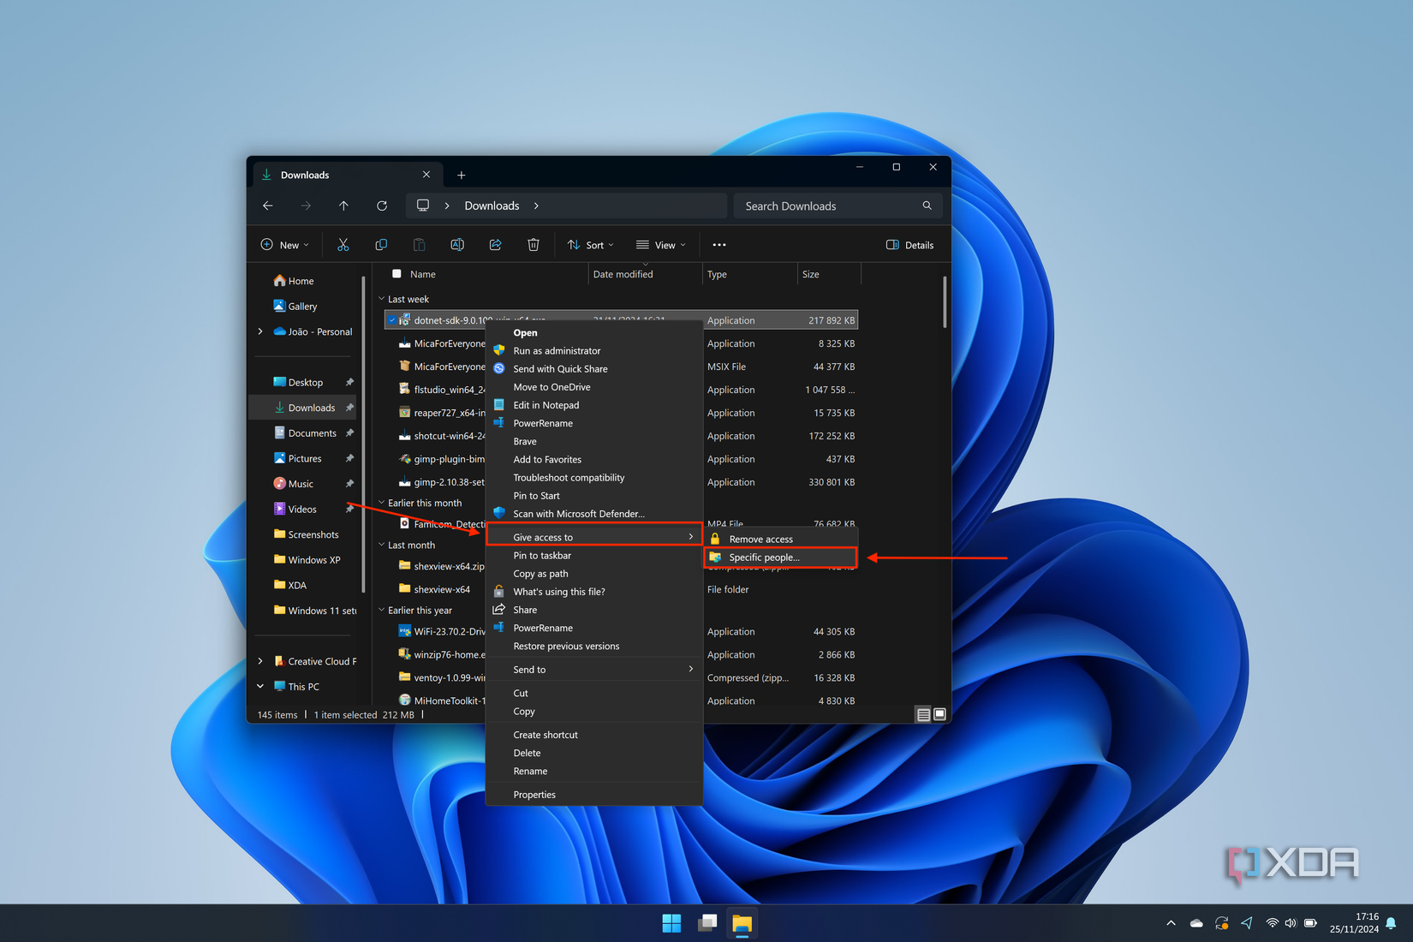Click the Cut scissors toolbar icon
The image size is (1413, 942).
[343, 245]
